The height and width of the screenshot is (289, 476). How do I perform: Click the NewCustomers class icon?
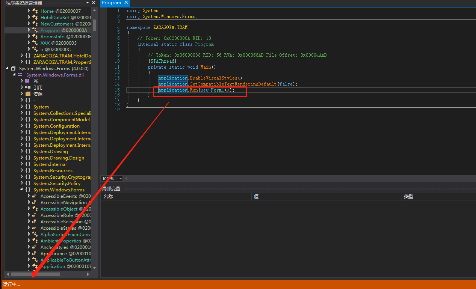point(35,24)
